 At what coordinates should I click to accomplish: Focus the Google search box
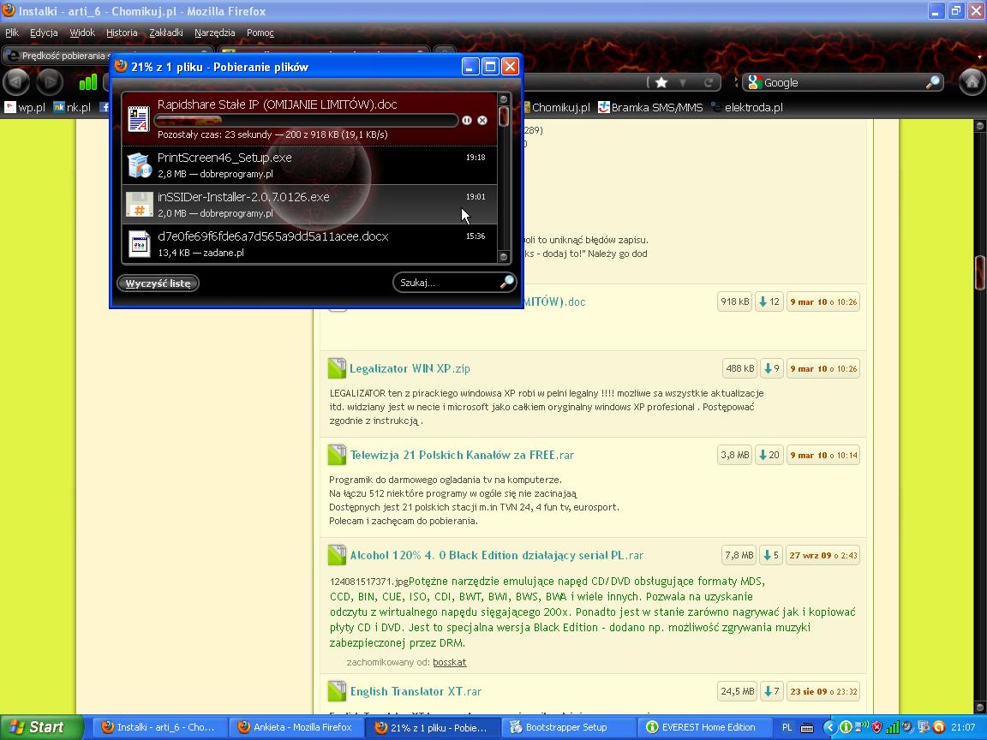pos(843,82)
